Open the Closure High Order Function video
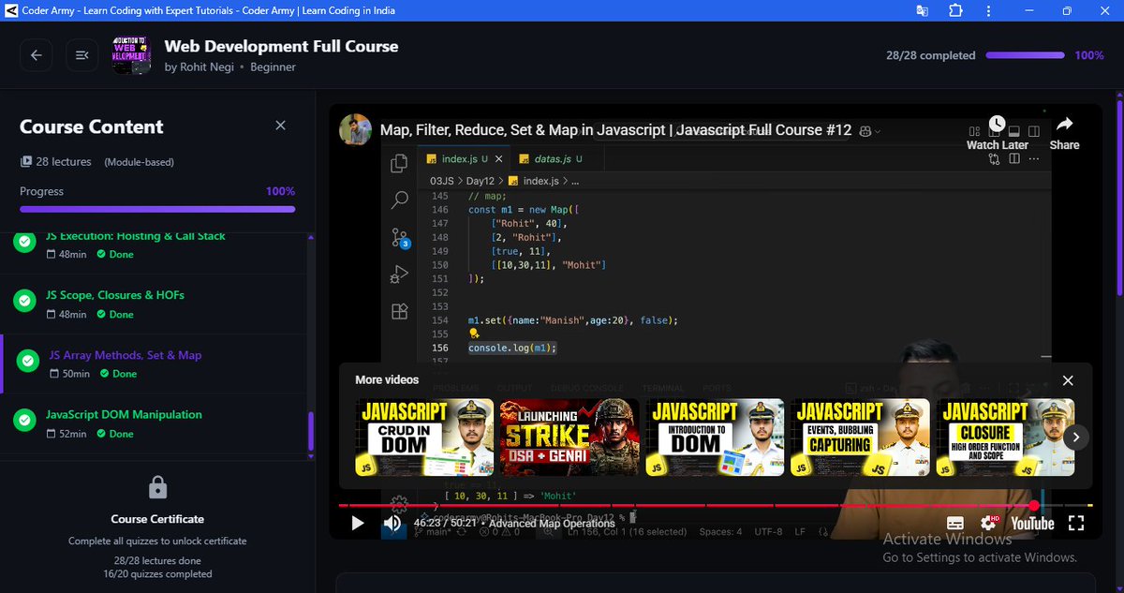 [x=1005, y=437]
